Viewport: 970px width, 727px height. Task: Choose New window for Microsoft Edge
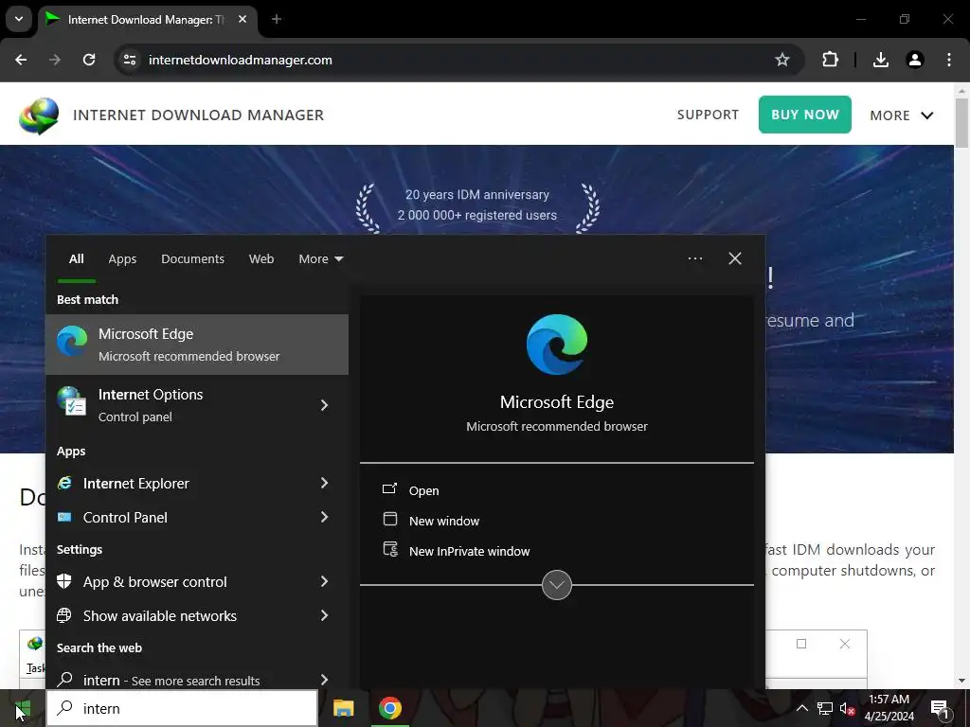point(444,522)
